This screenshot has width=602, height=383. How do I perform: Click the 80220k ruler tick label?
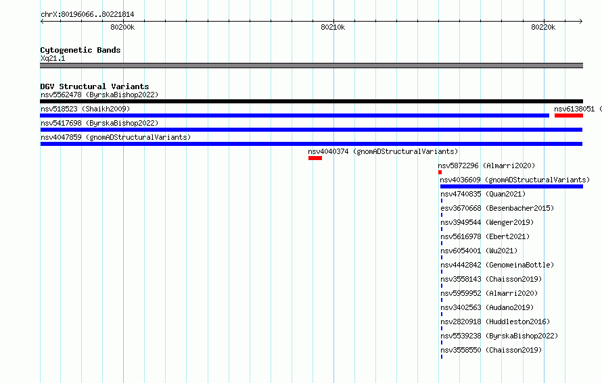click(x=543, y=27)
